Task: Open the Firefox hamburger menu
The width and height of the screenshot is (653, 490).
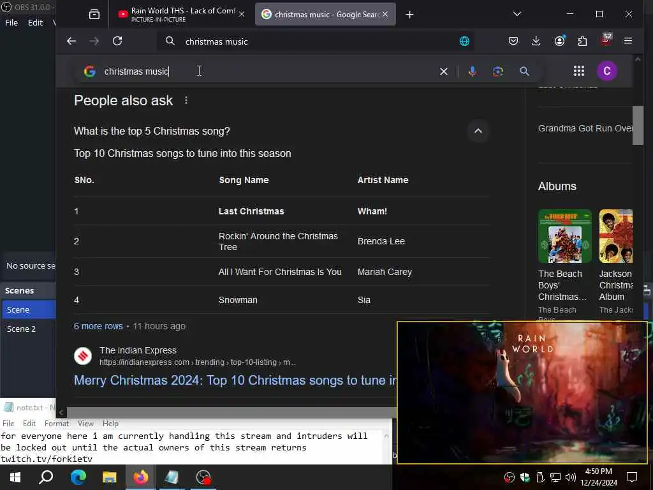Action: click(x=628, y=41)
